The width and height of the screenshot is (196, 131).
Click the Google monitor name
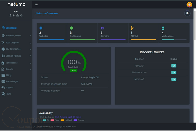(x=139, y=66)
